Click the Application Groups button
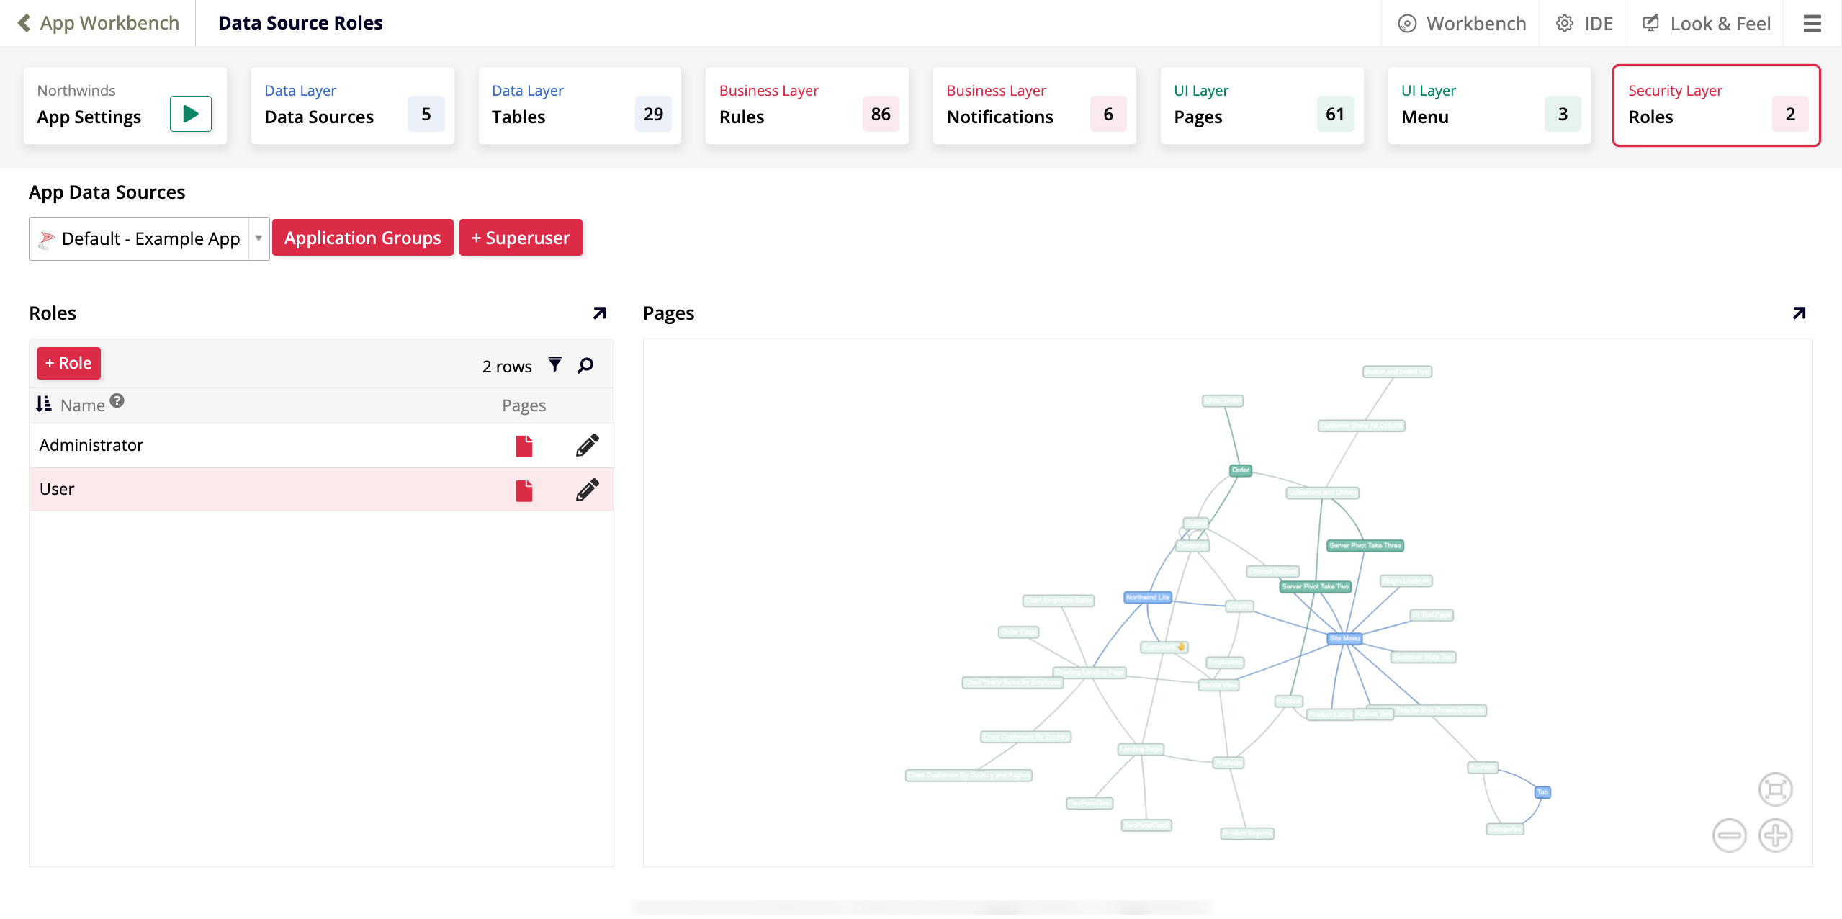 362,238
